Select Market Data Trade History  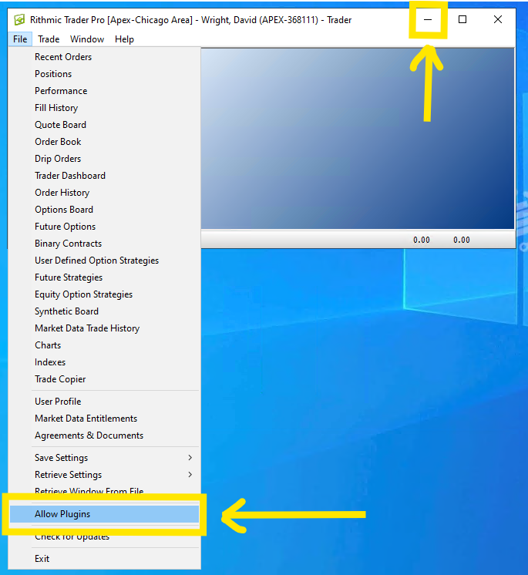click(105, 328)
